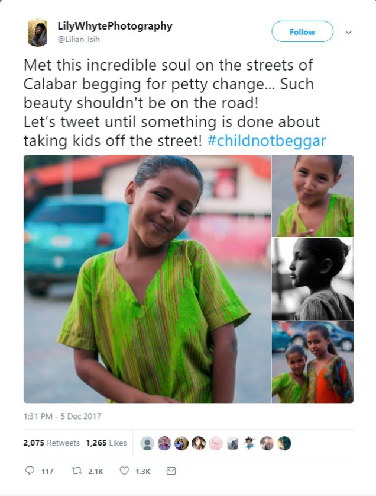The width and height of the screenshot is (376, 496).
Task: Open the large main photo
Action: pos(147,279)
